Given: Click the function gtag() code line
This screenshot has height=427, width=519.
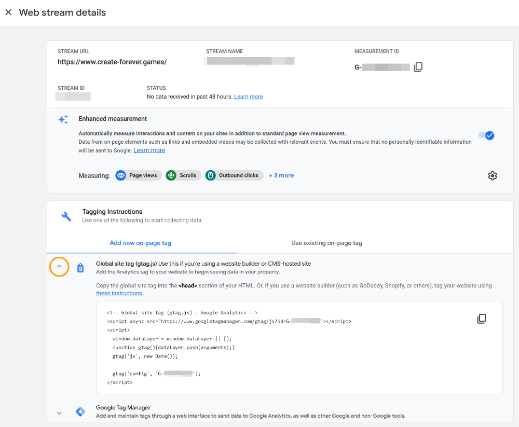Looking at the screenshot, I should click(x=173, y=348).
